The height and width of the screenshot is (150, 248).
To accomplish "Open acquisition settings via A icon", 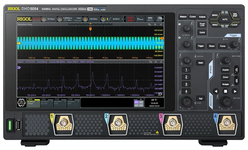I will (60, 19).
